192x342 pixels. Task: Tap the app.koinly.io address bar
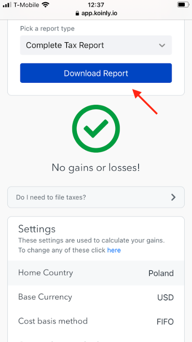[x=96, y=13]
